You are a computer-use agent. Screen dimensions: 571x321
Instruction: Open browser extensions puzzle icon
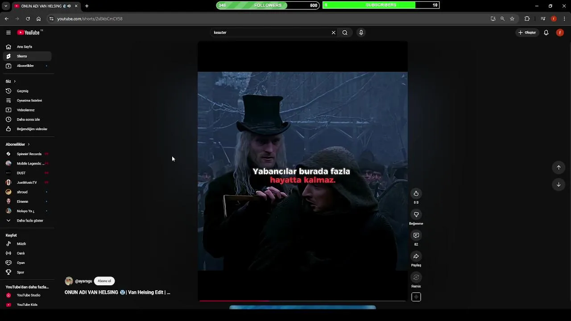coord(527,19)
